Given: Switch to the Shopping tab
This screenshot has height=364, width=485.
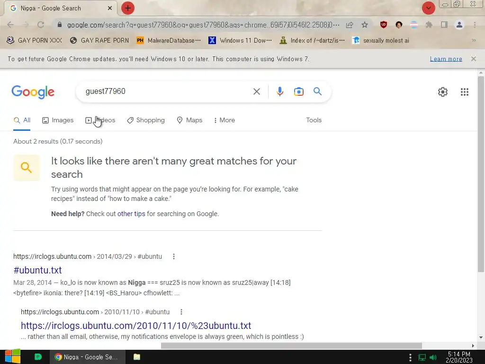Looking at the screenshot, I should tap(146, 120).
